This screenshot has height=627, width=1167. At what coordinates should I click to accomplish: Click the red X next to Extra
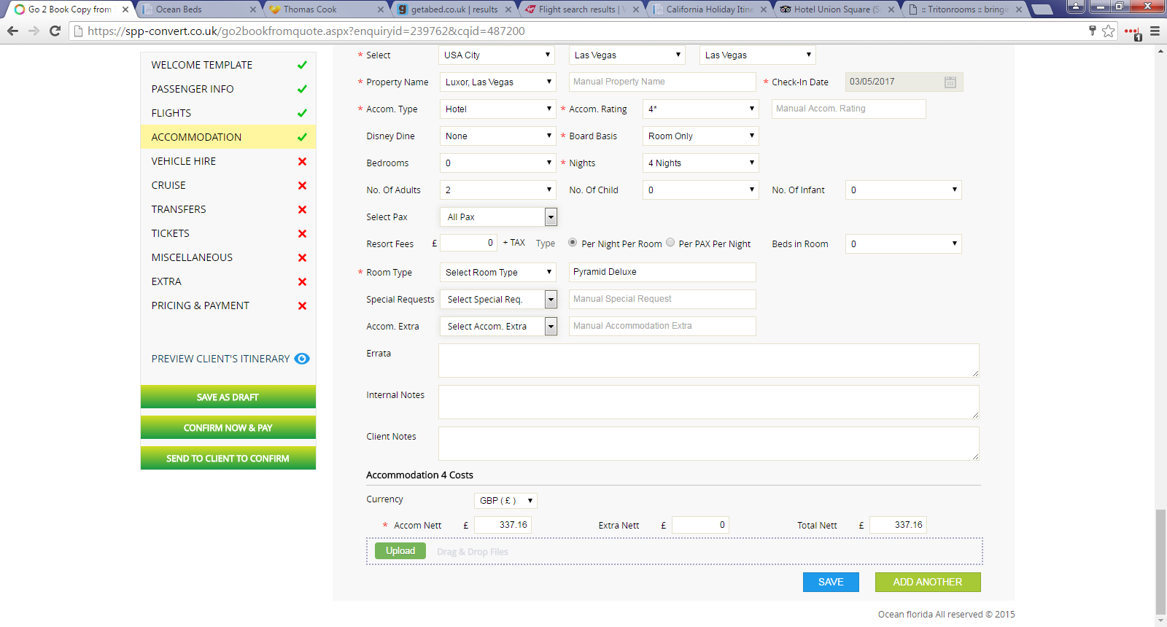click(x=302, y=282)
